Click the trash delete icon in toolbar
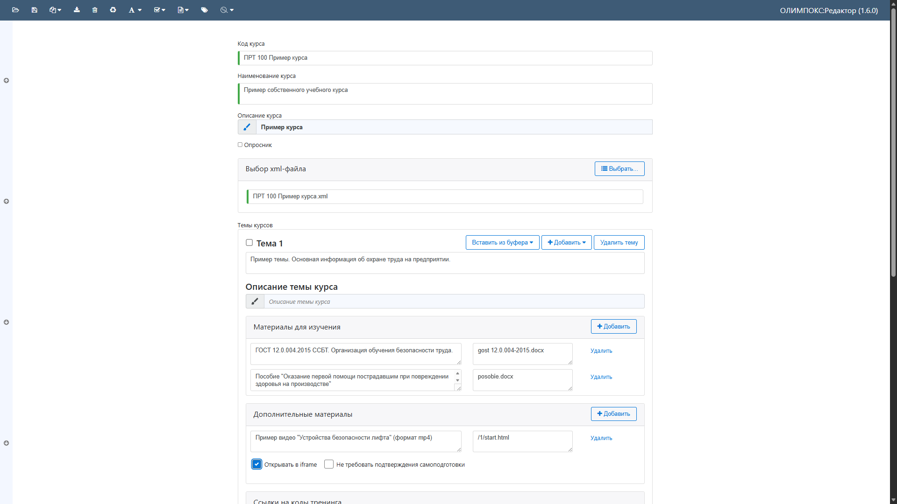The image size is (897, 504). pyautogui.click(x=95, y=10)
